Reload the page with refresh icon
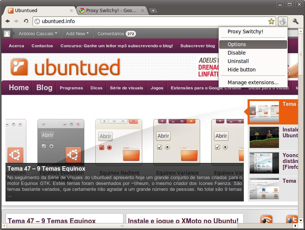Viewport: 305px width, 230px height. (26, 21)
